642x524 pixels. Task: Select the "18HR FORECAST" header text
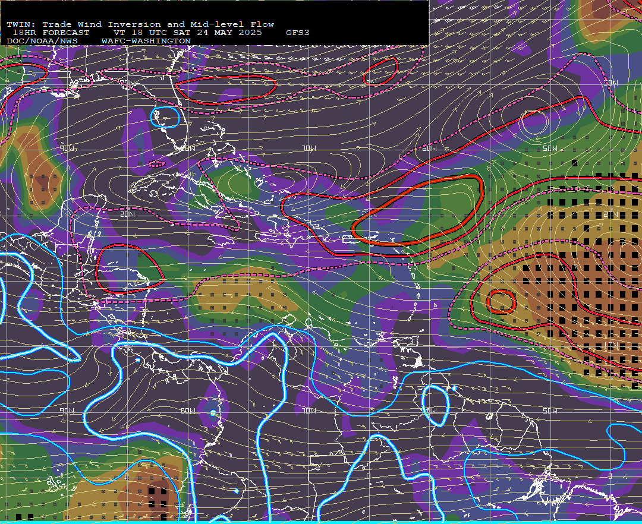pos(51,33)
